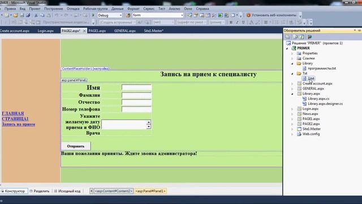This screenshot has height=204, width=362.
Task: Click the Имя text input field
Action: [137, 87]
